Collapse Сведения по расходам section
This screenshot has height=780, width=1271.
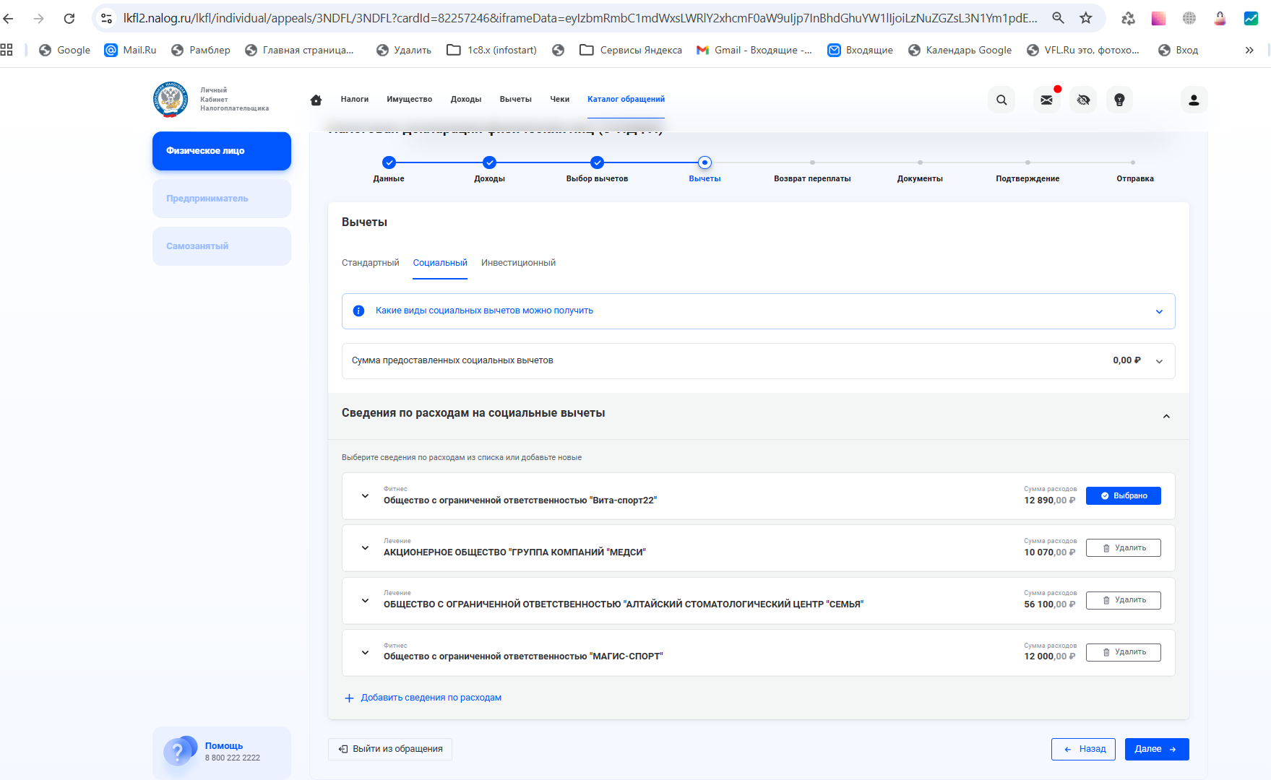(1166, 416)
